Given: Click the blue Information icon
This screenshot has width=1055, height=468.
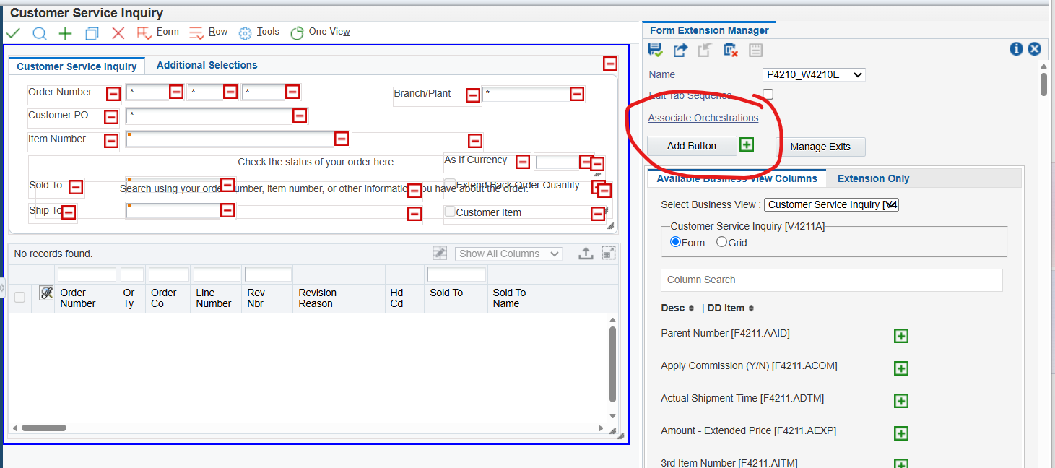Looking at the screenshot, I should (1016, 49).
